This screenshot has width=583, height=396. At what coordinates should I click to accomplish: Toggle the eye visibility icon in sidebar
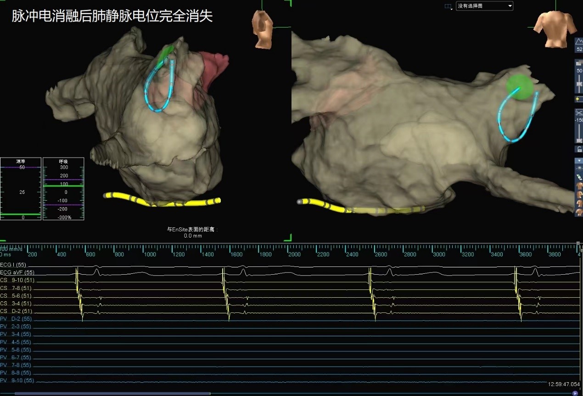pos(579,169)
